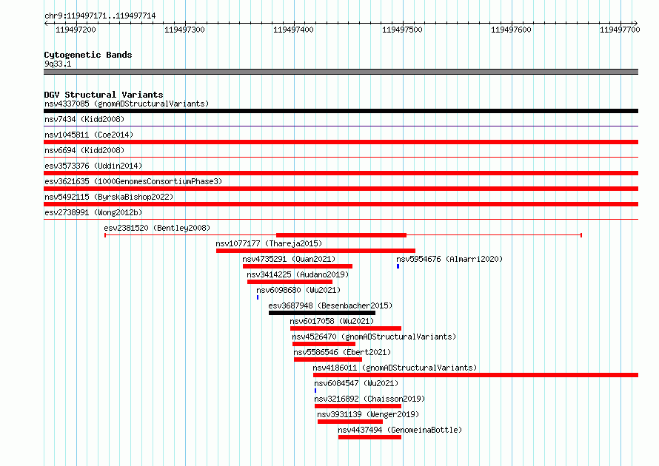659x466 pixels.
Task: Select the long red nsv4186011 bar
Action: pyautogui.click(x=476, y=375)
